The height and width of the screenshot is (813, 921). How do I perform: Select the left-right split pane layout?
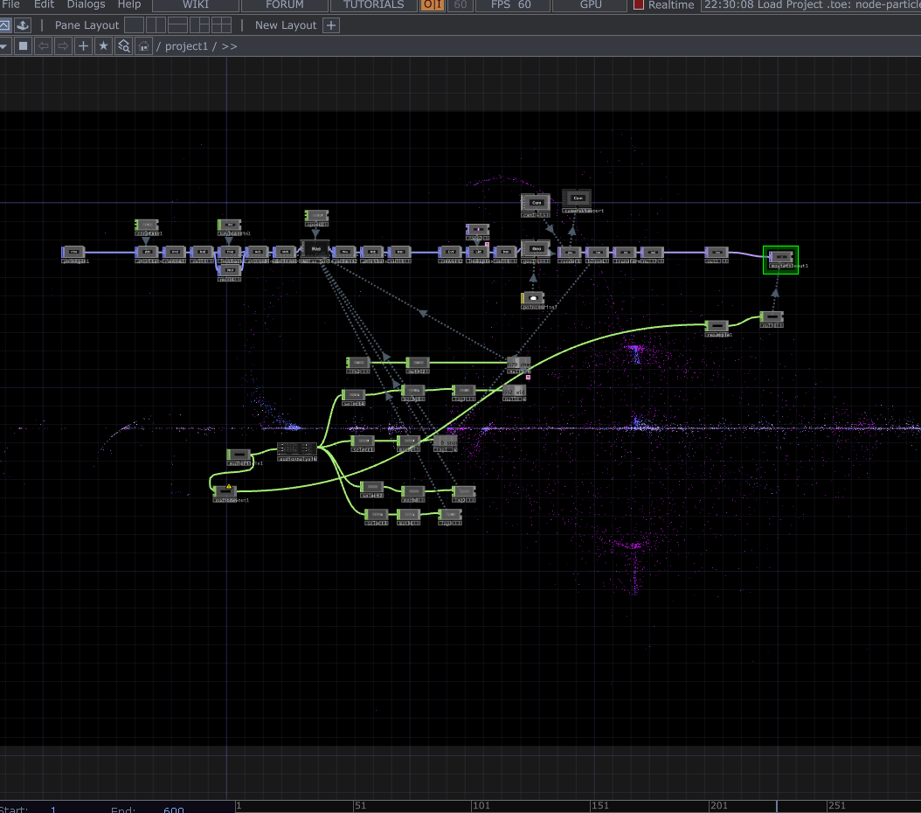(x=156, y=25)
